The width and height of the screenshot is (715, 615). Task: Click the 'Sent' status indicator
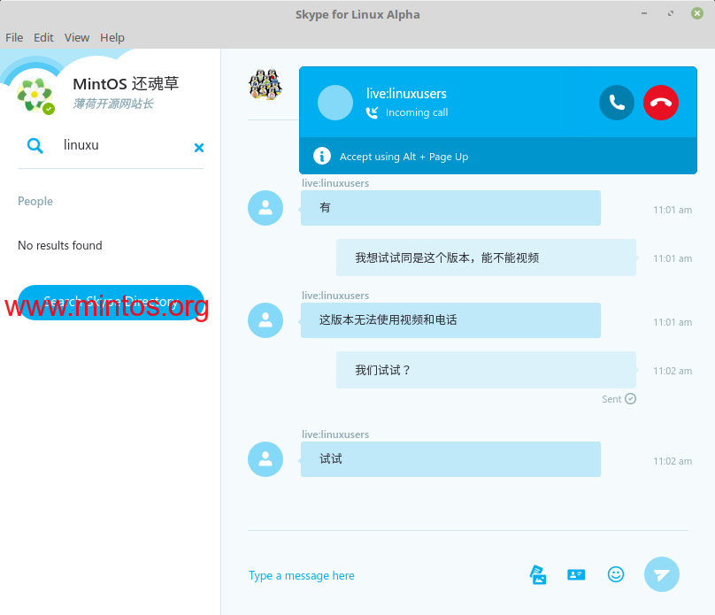coord(619,399)
